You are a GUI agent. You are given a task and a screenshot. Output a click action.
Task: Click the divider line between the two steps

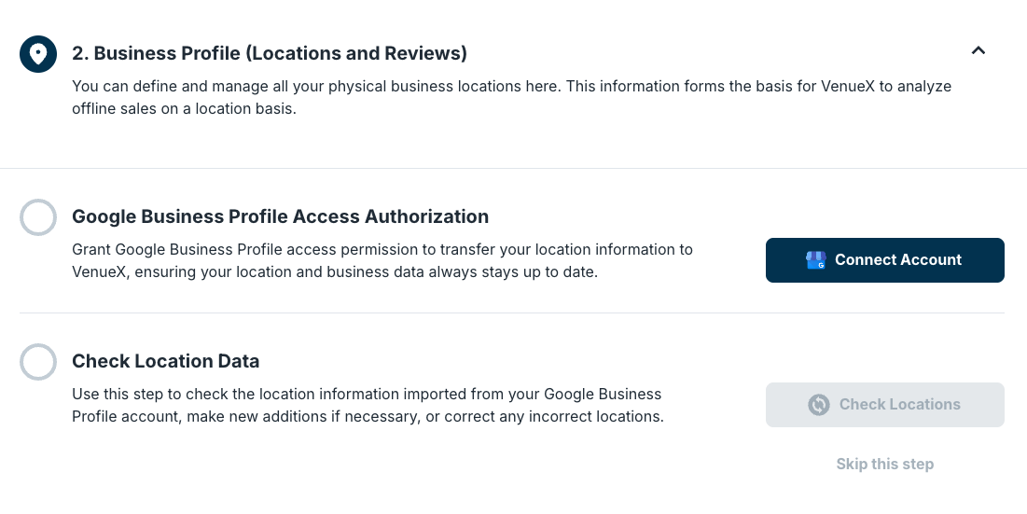511,313
